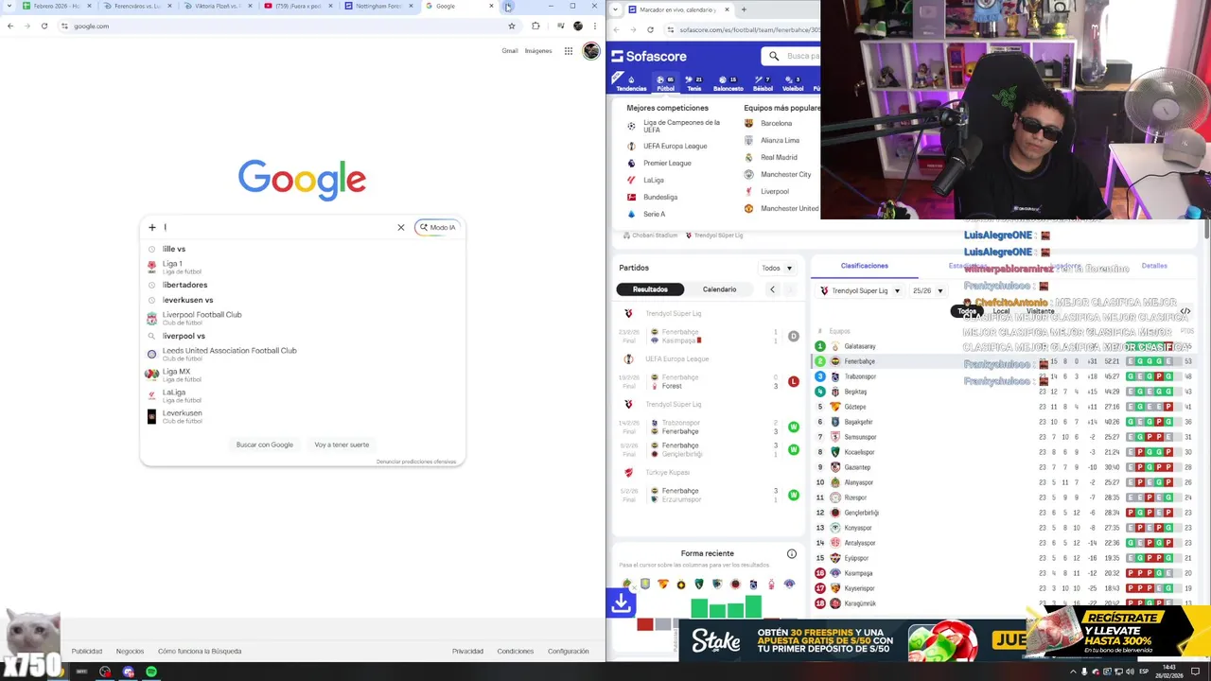Open Galatasaray in the standings table
The width and height of the screenshot is (1211, 681).
[x=860, y=346]
